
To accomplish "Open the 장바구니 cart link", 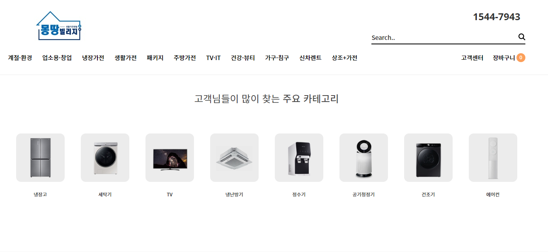I will pyautogui.click(x=504, y=58).
